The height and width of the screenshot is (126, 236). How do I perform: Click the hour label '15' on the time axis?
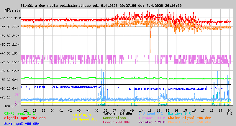coord(185,110)
